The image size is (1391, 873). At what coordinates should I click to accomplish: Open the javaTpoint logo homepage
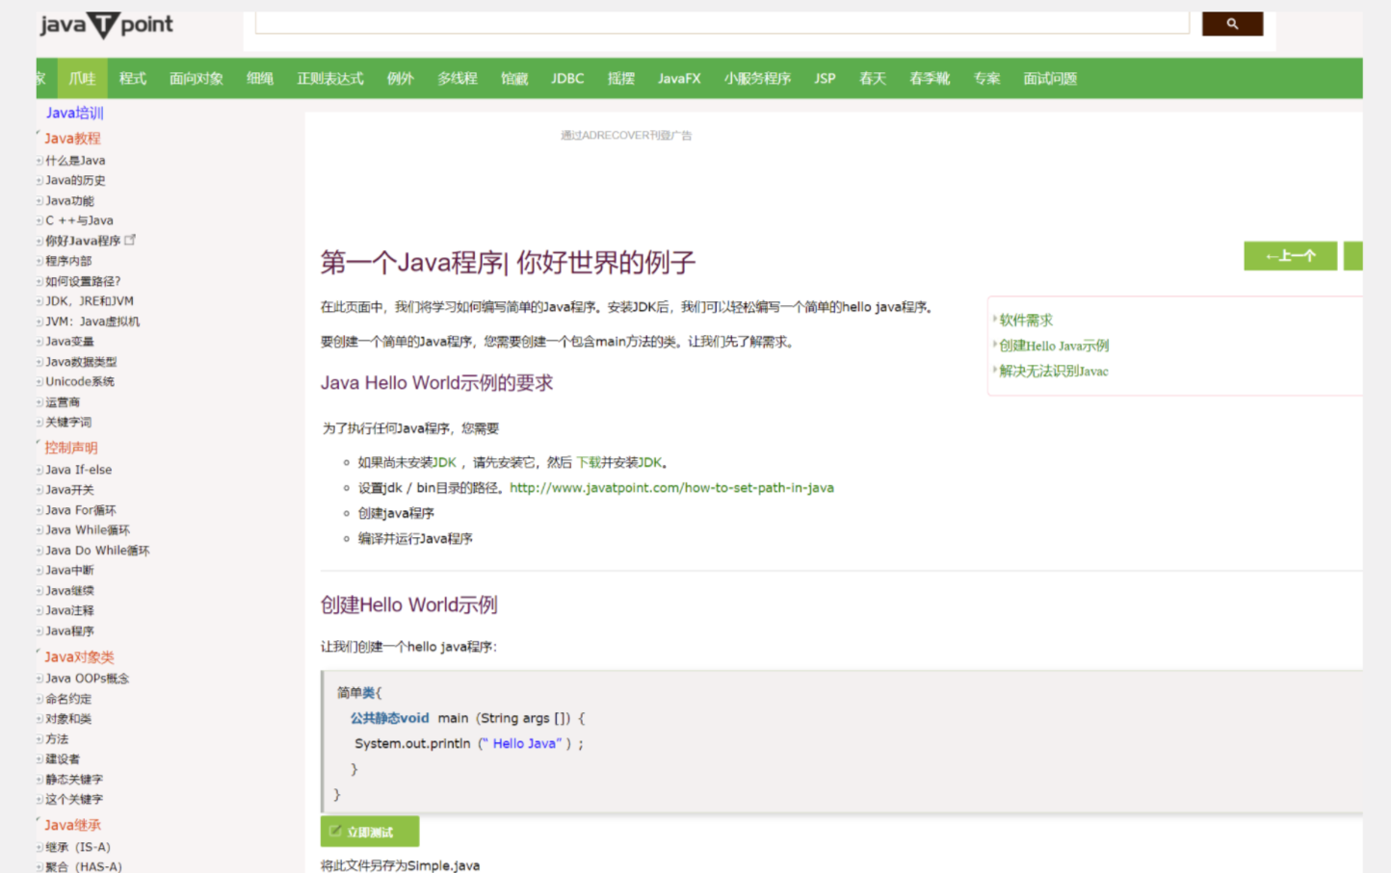pos(106,25)
